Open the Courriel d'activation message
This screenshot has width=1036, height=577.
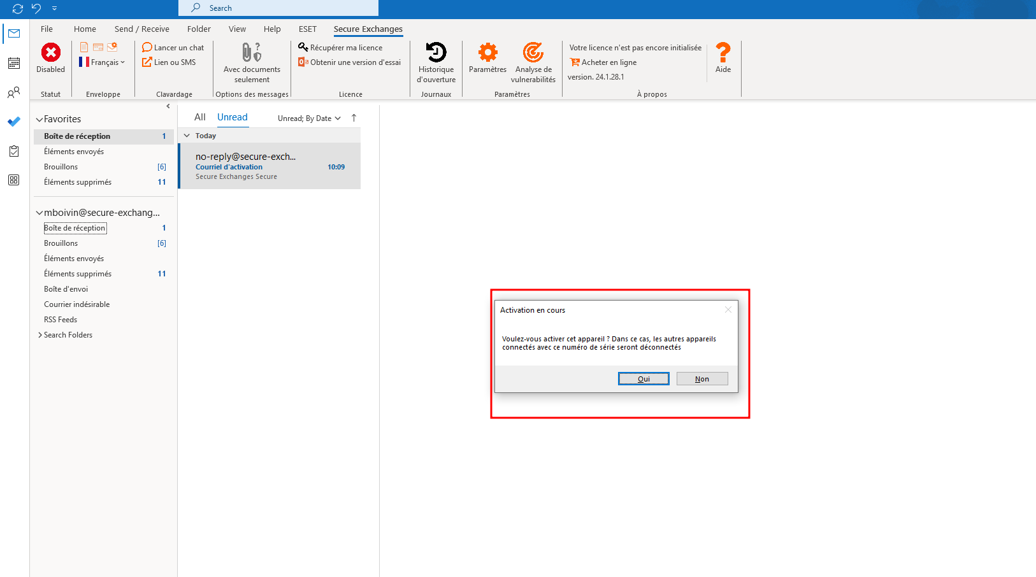pos(270,166)
